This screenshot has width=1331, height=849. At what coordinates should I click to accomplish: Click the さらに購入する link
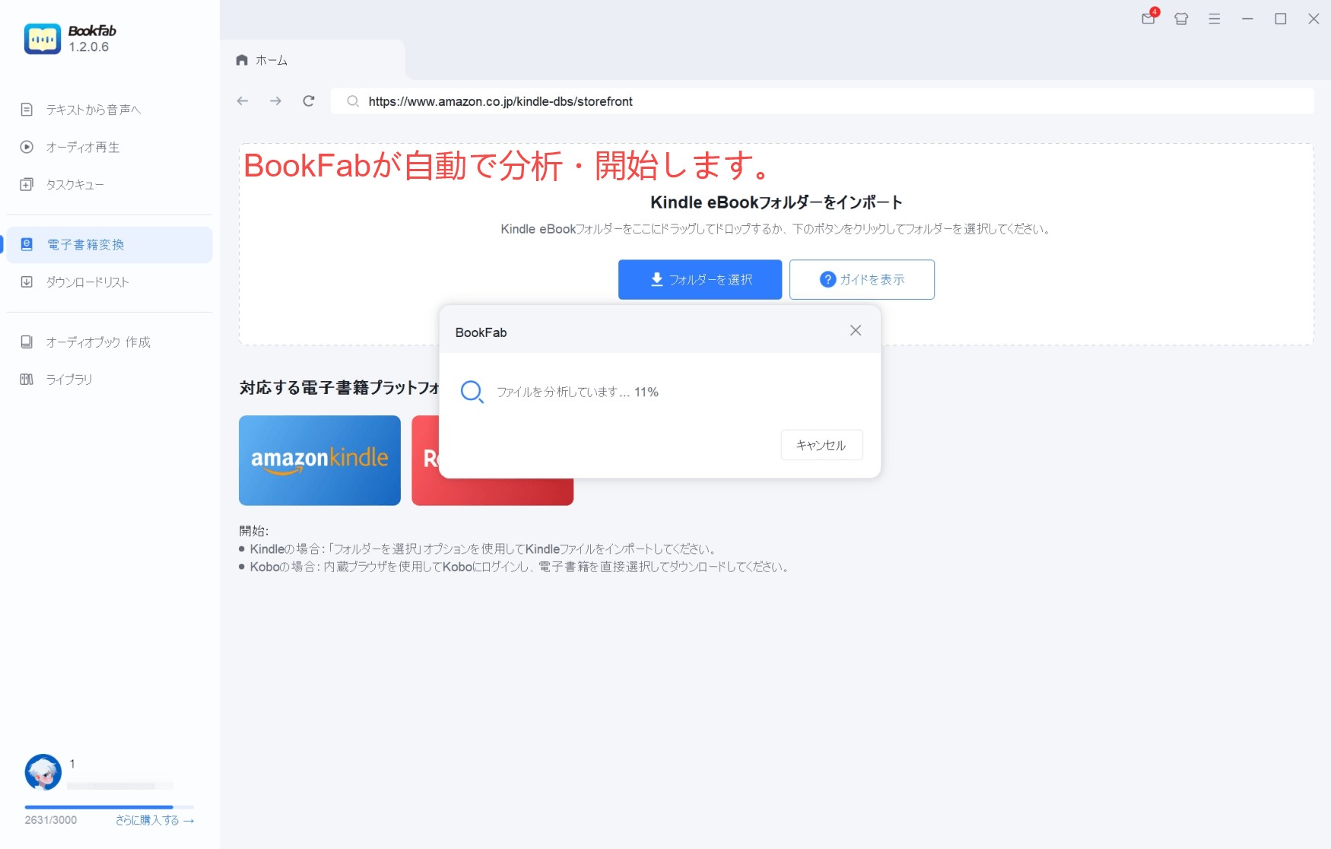(x=155, y=820)
